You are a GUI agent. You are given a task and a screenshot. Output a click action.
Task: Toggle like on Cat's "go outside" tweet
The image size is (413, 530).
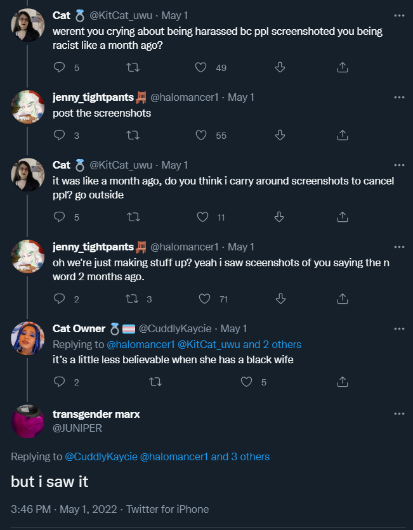click(x=202, y=217)
